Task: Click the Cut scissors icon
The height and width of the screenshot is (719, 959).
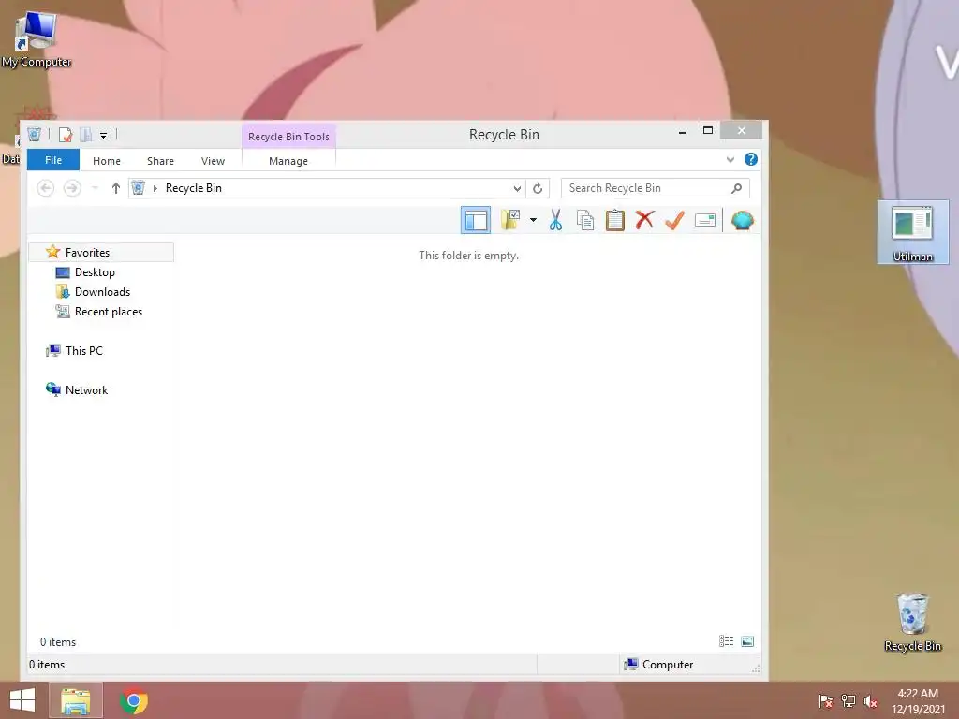Action: (x=555, y=220)
